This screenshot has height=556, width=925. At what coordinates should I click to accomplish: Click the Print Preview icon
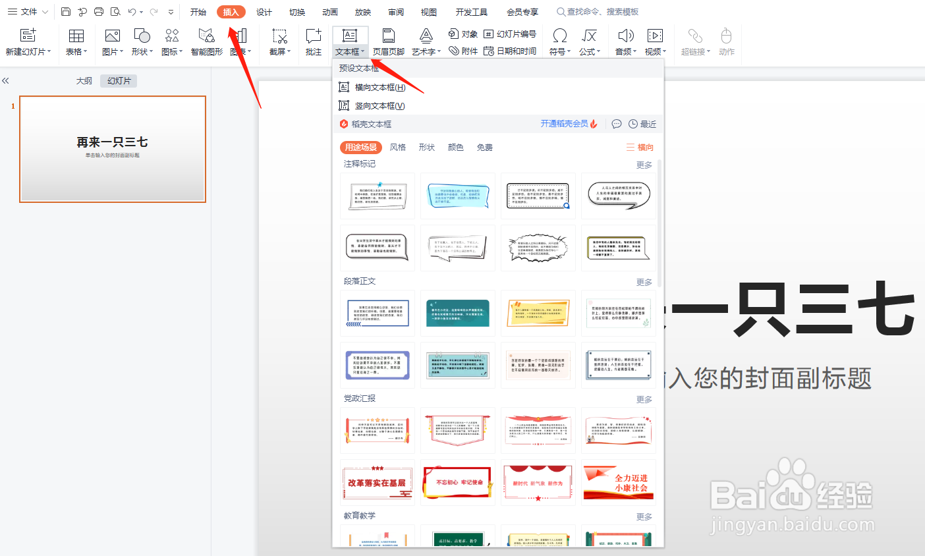click(115, 12)
